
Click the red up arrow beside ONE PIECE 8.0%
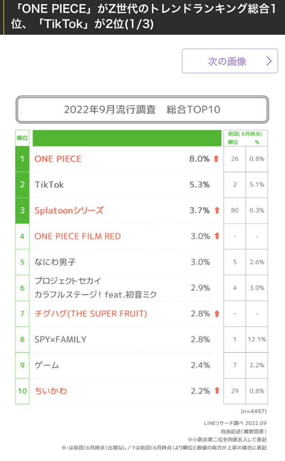(x=216, y=159)
